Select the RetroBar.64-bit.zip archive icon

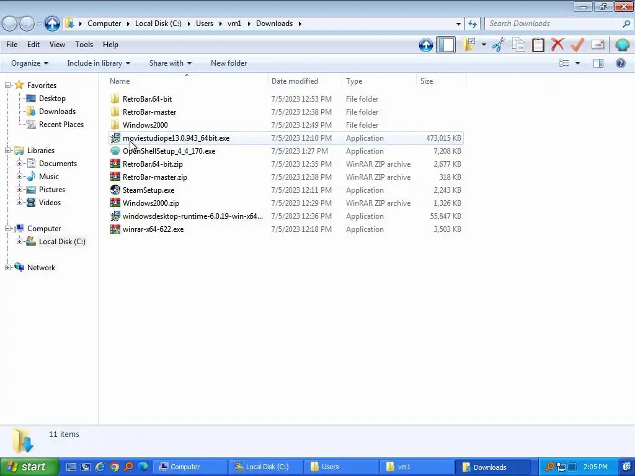[x=115, y=164]
